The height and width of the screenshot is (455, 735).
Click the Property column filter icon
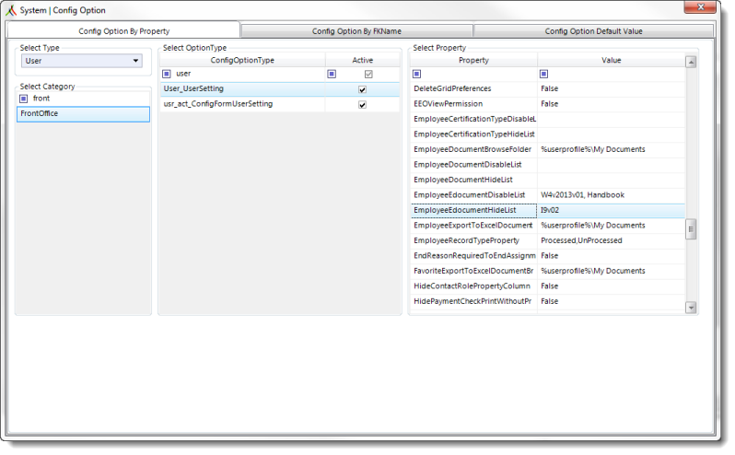coord(417,74)
